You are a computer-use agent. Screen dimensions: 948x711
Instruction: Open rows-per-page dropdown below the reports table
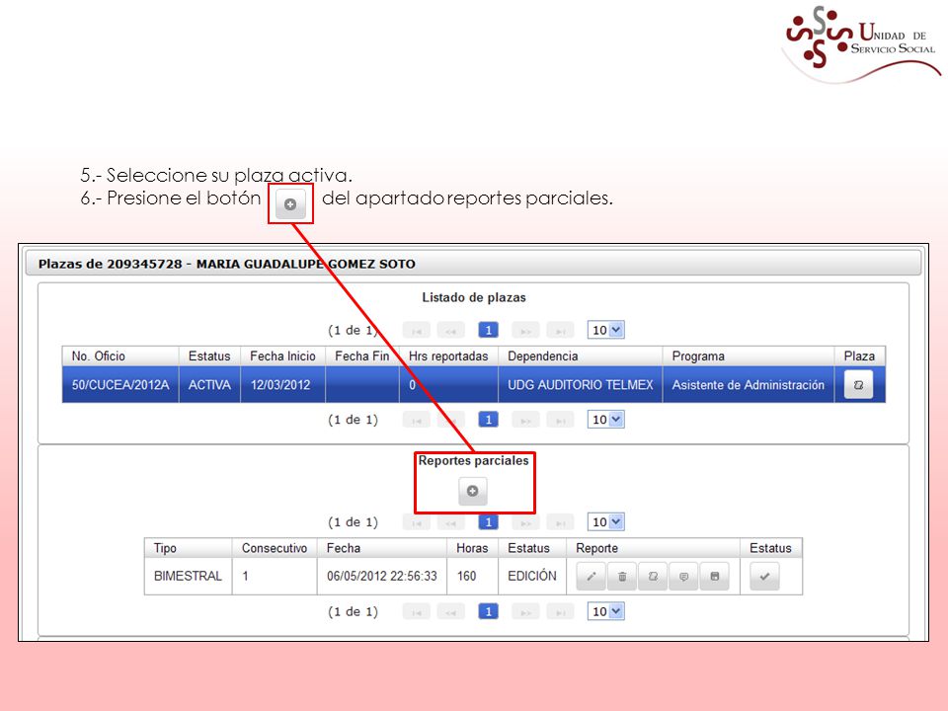tap(605, 612)
